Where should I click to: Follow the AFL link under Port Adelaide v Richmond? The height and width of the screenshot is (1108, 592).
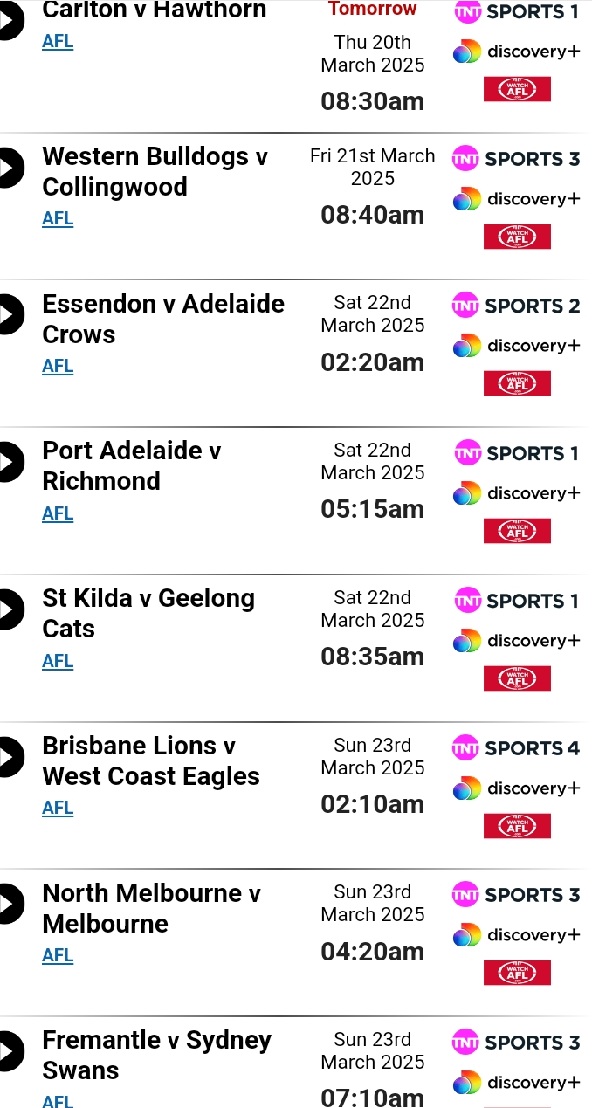(58, 513)
